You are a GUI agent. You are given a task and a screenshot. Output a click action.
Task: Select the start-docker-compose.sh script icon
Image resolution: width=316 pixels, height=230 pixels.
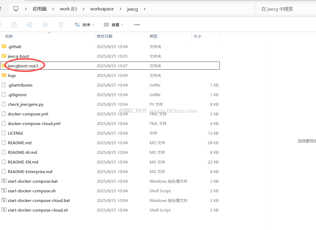(4, 191)
